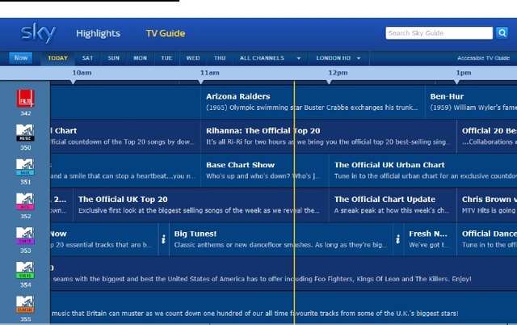Open the Official Dance programme
This screenshot has height=325, width=517.
487,239
